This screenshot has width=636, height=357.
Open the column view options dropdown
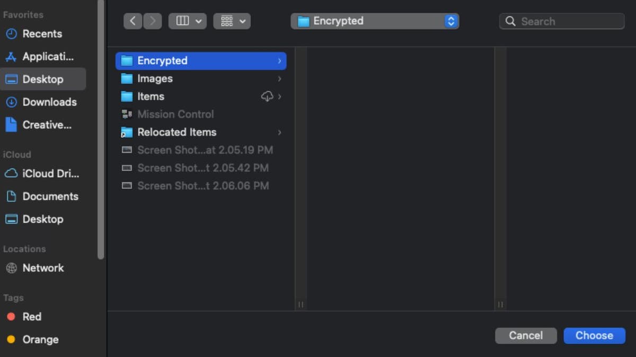pos(187,21)
